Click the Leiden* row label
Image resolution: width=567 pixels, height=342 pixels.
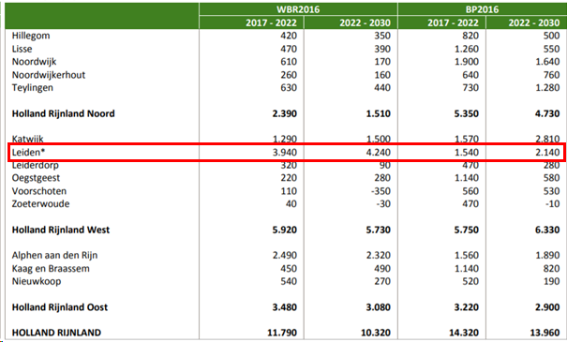click(28, 152)
